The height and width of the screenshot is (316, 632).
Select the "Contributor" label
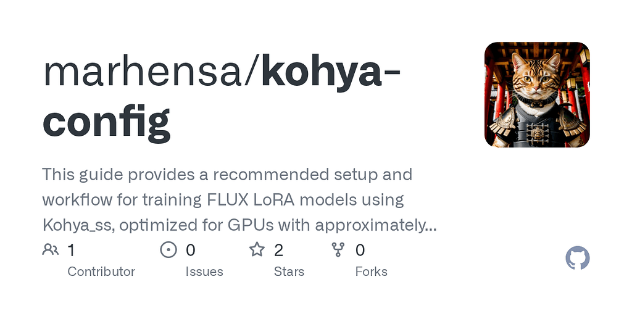(x=101, y=272)
